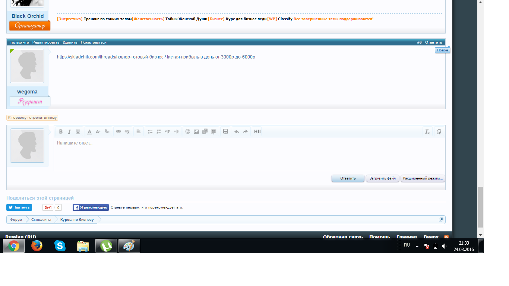Submit reply with the Ответить button
509x286 pixels.
coord(348,178)
